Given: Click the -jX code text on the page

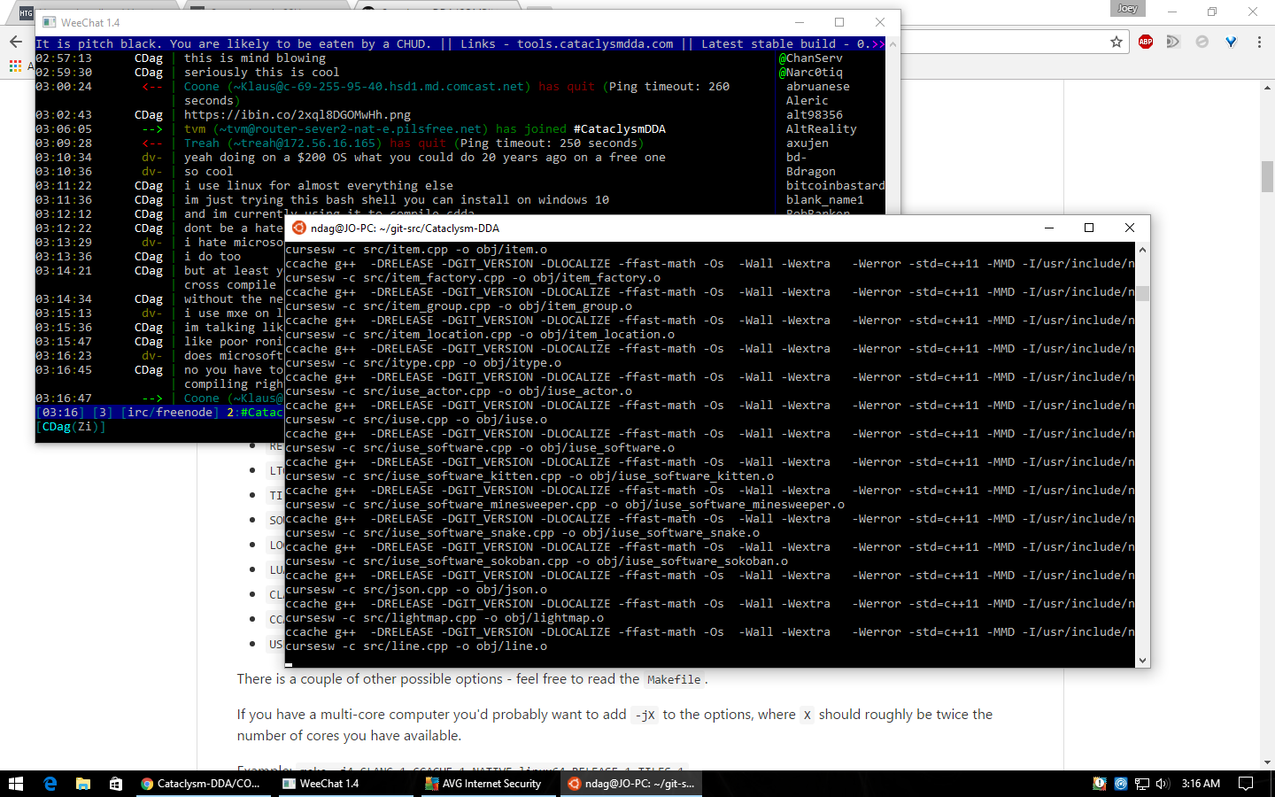Looking at the screenshot, I should tap(645, 715).
